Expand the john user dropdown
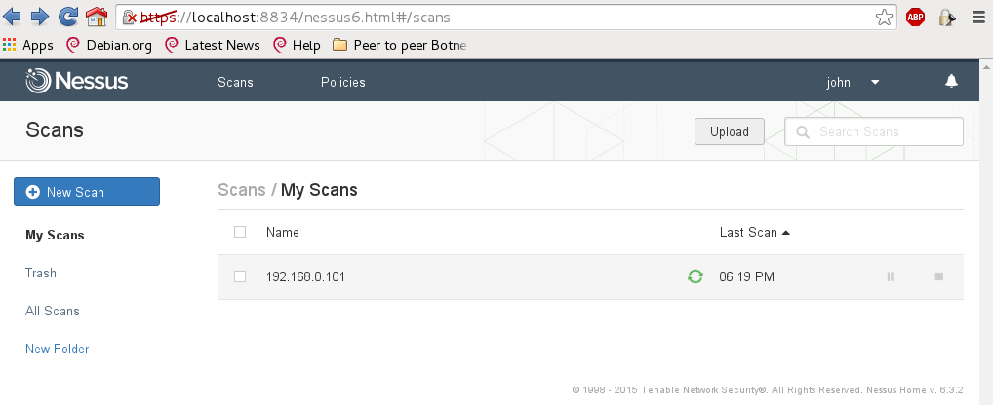Screen dimensions: 993x405 [854, 82]
